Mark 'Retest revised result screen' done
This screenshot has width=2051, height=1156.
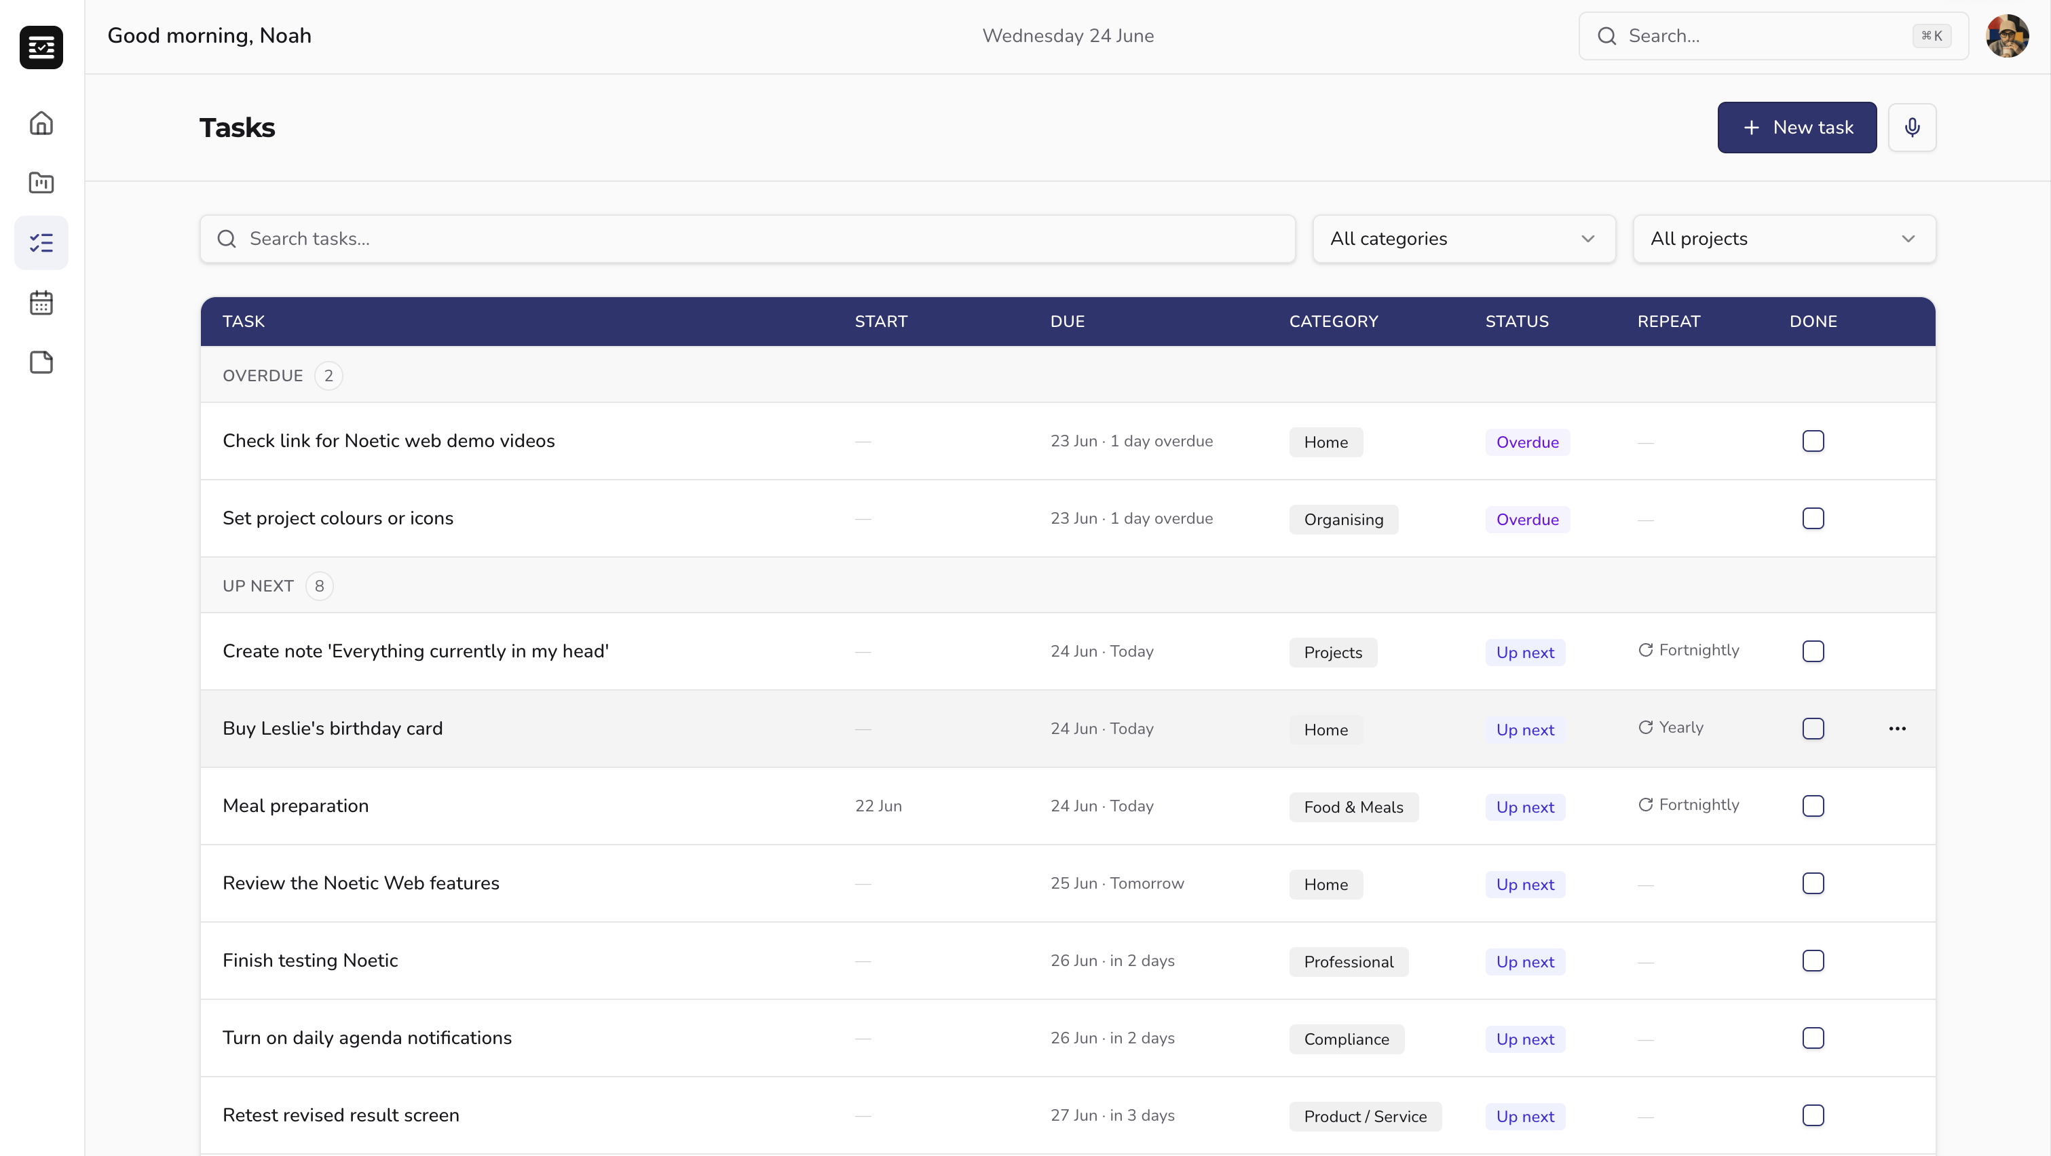pos(1813,1115)
